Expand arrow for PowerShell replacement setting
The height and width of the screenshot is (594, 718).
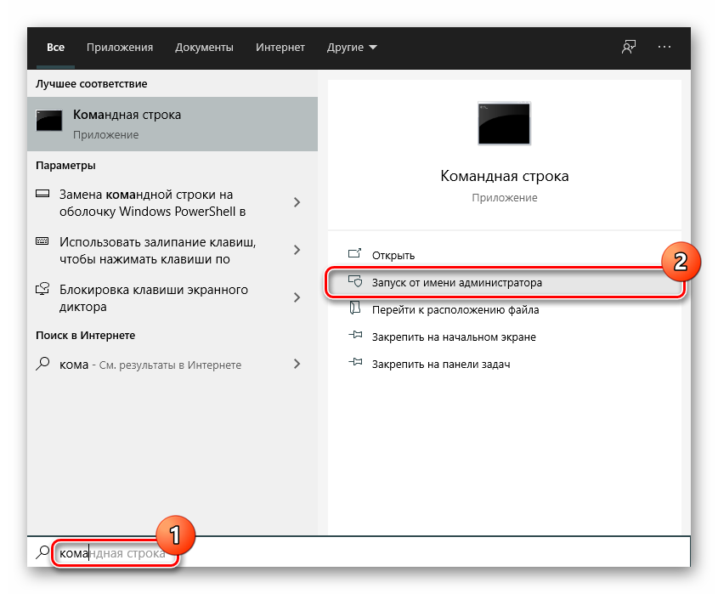tap(297, 202)
